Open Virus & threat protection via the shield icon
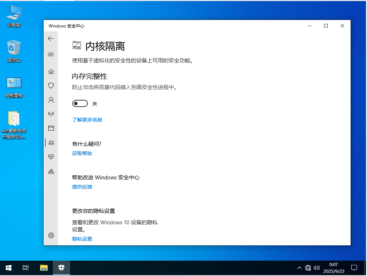Image resolution: width=367 pixels, height=276 pixels. [51, 86]
